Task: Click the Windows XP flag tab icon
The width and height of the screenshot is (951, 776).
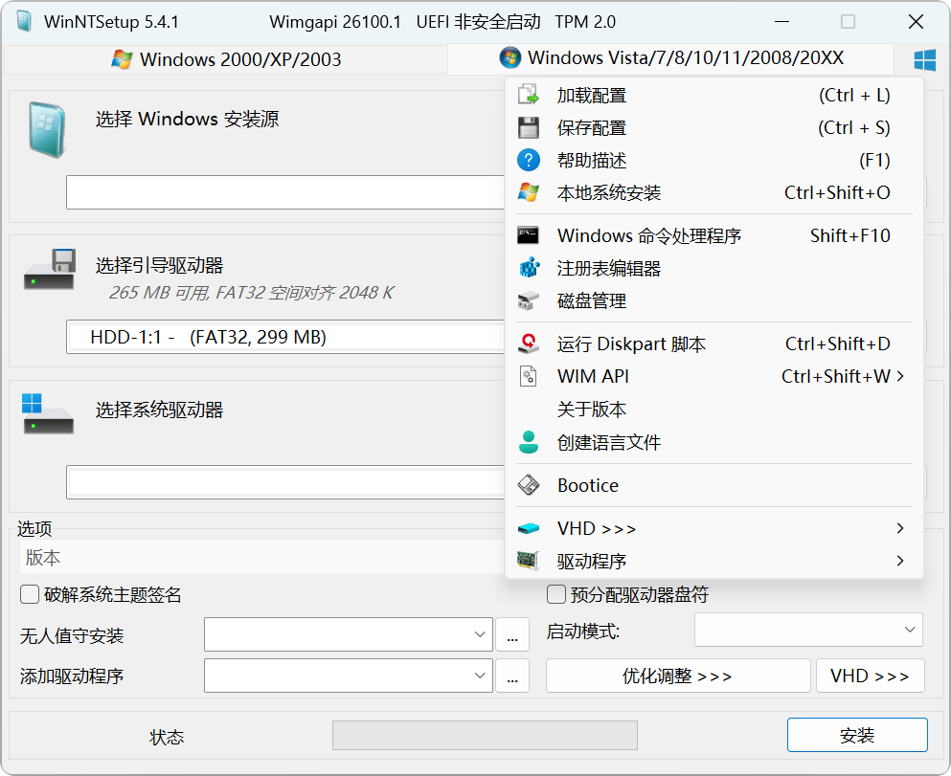Action: coord(122,59)
